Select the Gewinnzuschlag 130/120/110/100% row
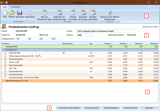Viewport: 160px width, 111px height. [x=80, y=78]
